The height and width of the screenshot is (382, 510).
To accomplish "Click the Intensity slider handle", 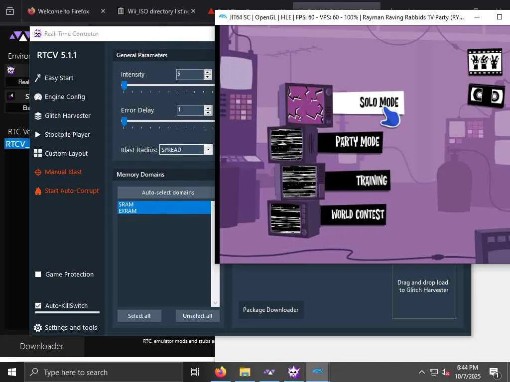I will coord(124,86).
